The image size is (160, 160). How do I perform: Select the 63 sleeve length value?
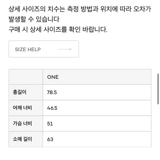click(50, 139)
